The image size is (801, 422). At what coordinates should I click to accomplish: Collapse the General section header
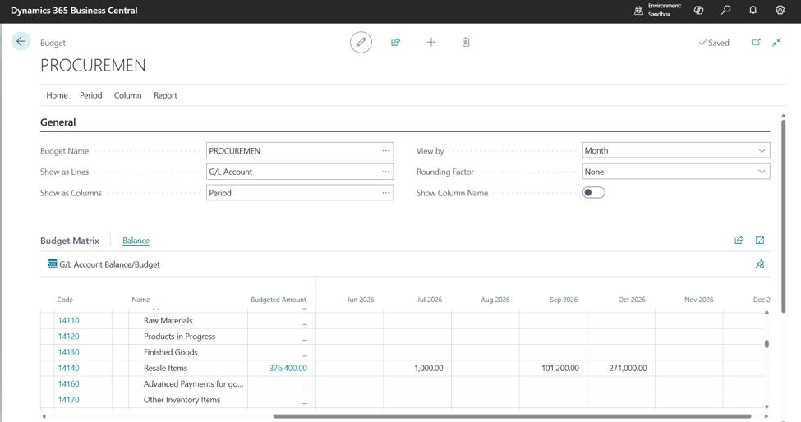coord(58,122)
